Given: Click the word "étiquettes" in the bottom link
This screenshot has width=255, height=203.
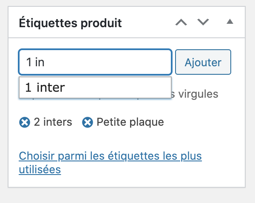Looking at the screenshot, I should pyautogui.click(x=134, y=156).
